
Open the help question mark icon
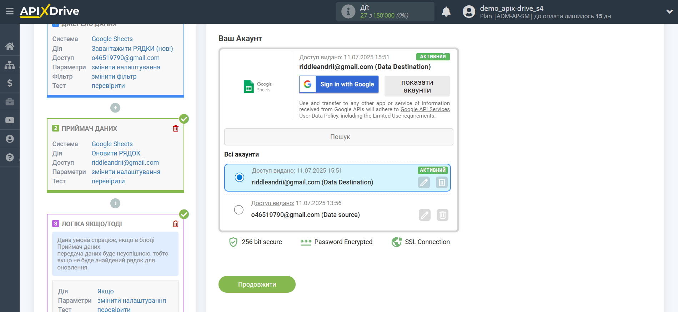pos(10,157)
